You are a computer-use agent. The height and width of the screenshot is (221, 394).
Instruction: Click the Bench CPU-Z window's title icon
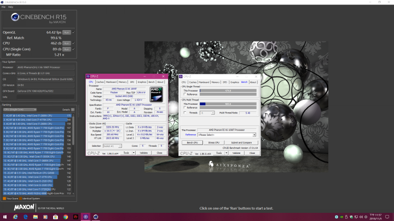(181, 76)
